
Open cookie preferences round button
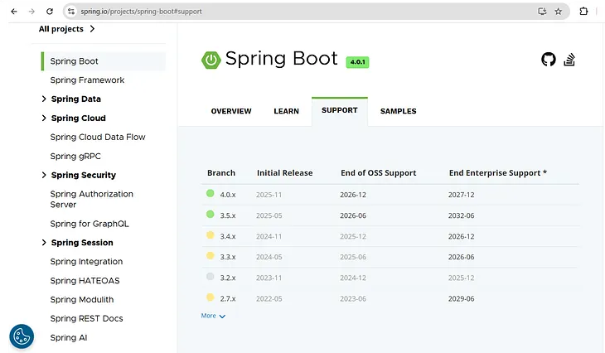(22, 336)
